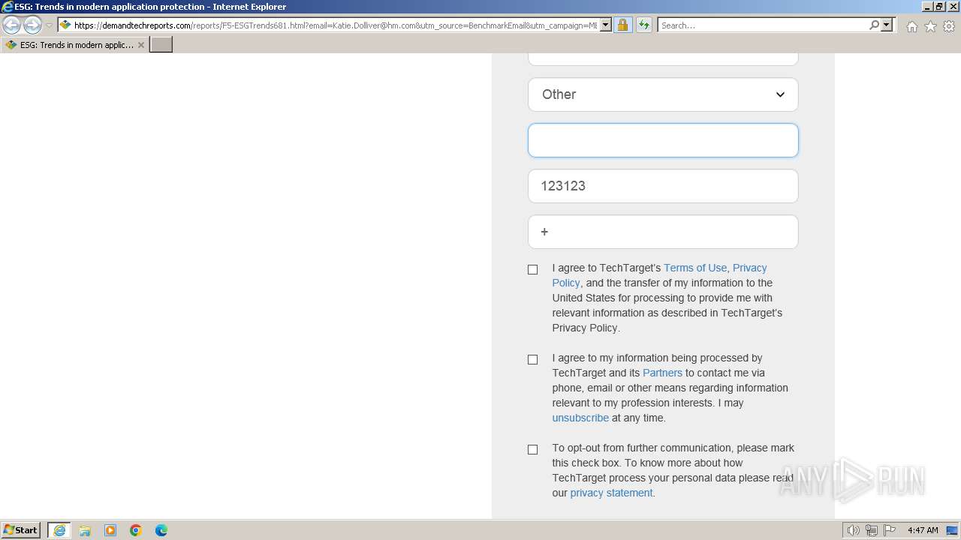Check the Partners contact consent checkbox
Image resolution: width=961 pixels, height=540 pixels.
[532, 359]
